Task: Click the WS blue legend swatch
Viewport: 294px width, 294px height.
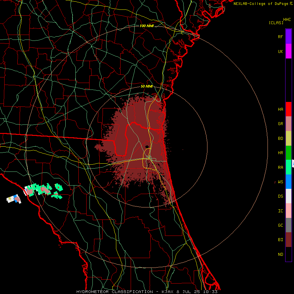Action: click(288, 182)
